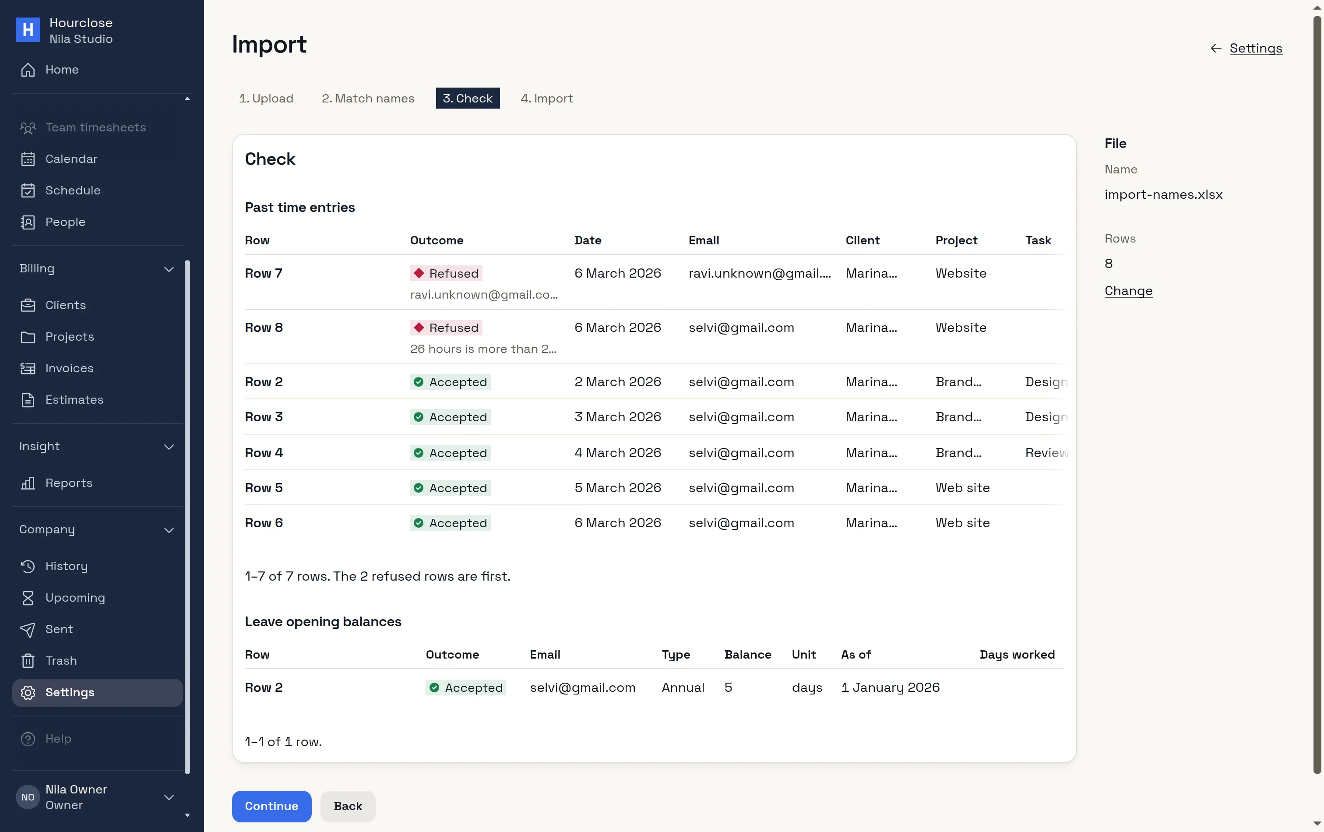Click the '1 January 2026' As of cell
The width and height of the screenshot is (1324, 832).
click(x=890, y=687)
